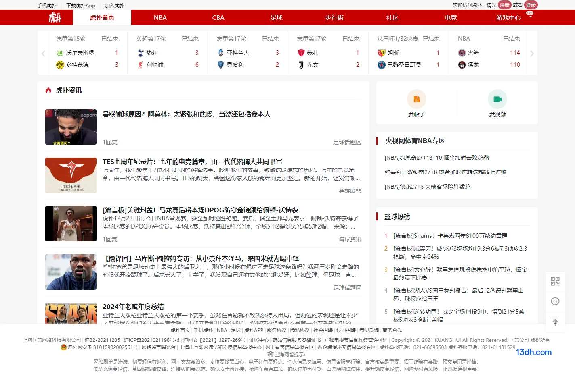Open the 马库斯-图拉姆专访 article
575x376 pixels.
201,258
